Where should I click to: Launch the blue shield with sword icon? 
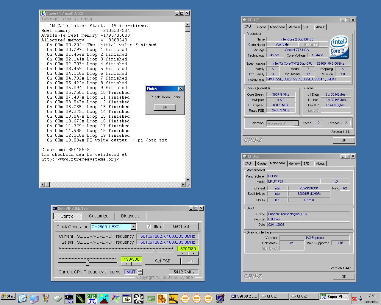coord(220,298)
